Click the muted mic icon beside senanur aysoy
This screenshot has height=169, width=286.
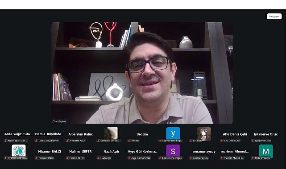(x=191, y=158)
